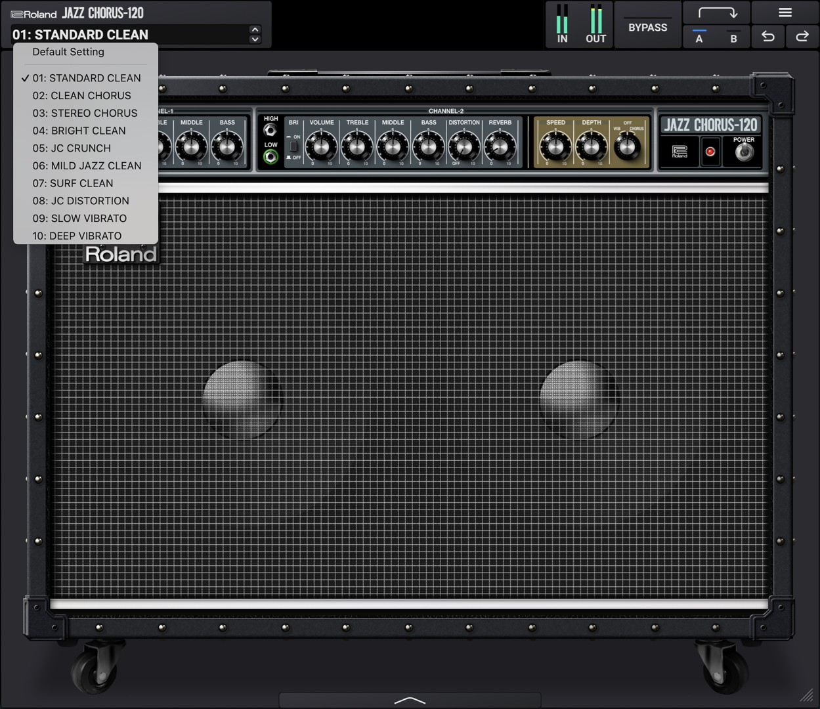Toggle the BYPASS button
Image resolution: width=820 pixels, height=709 pixels.
647,28
